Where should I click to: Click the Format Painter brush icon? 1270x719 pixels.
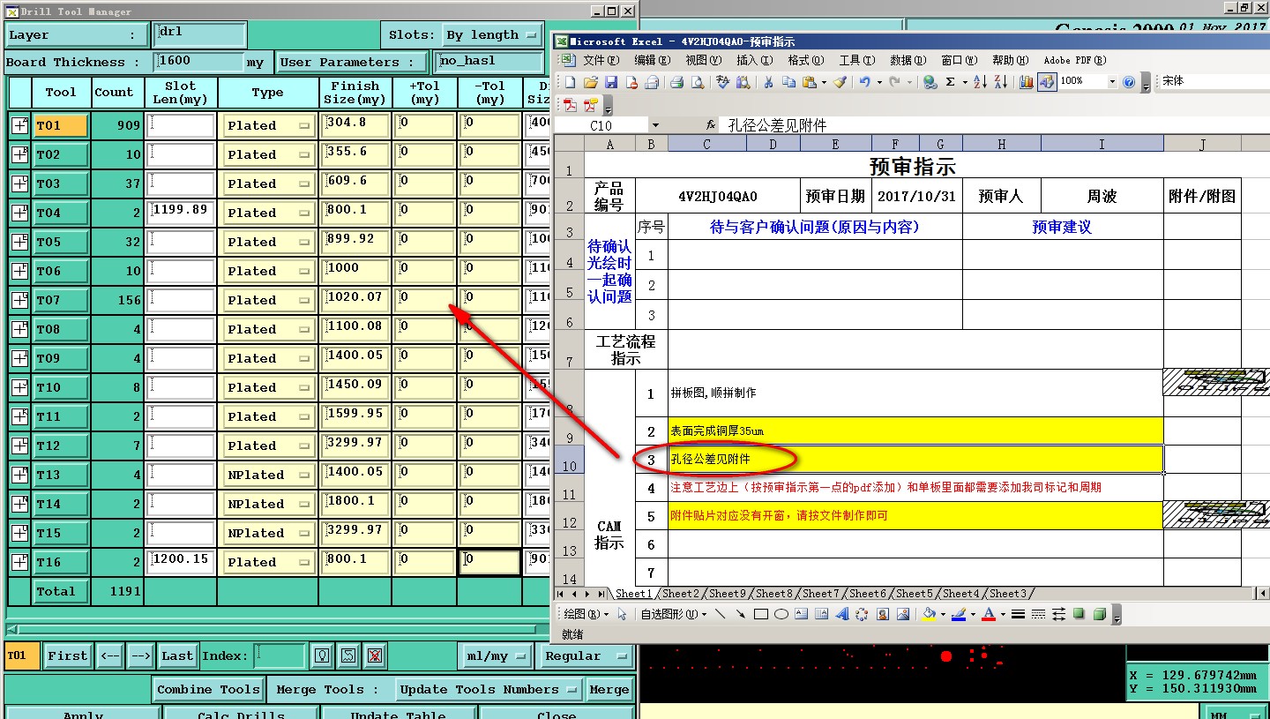pyautogui.click(x=840, y=82)
